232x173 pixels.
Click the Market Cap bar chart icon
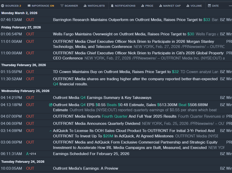coord(160,6)
